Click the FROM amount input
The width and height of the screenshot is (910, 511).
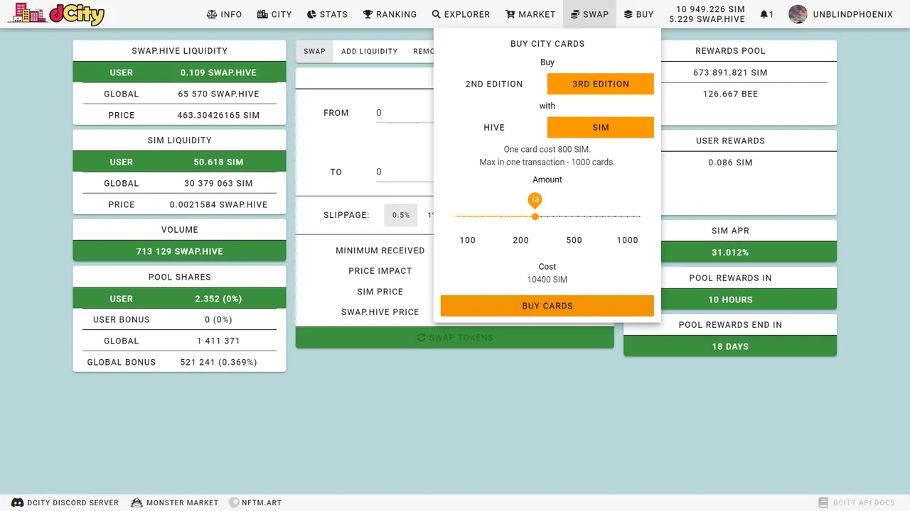point(404,113)
